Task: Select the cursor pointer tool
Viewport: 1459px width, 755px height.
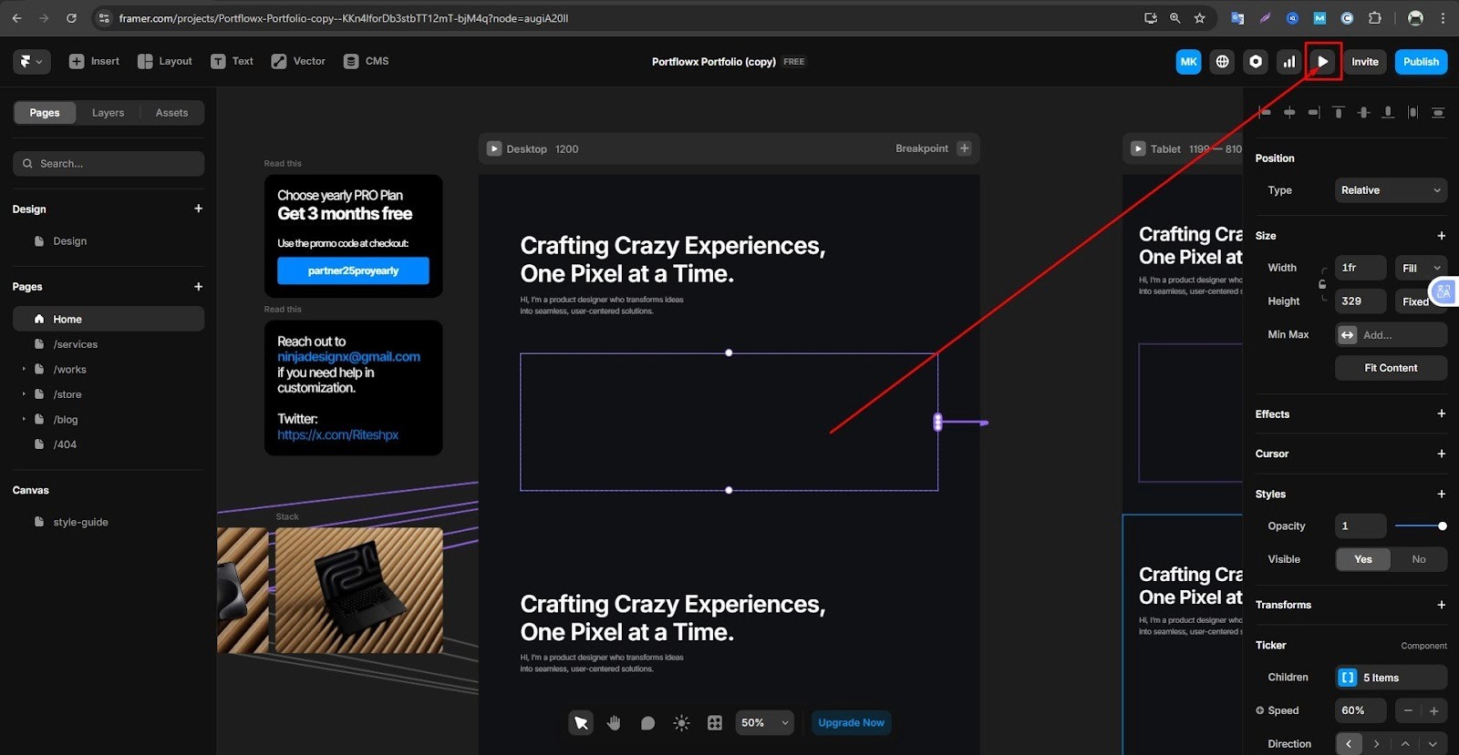Action: coord(581,723)
